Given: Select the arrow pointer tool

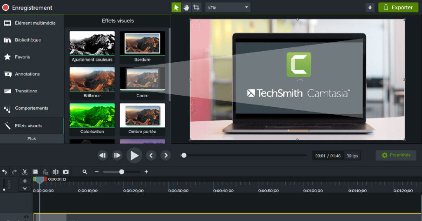Looking at the screenshot, I should pyautogui.click(x=176, y=7).
